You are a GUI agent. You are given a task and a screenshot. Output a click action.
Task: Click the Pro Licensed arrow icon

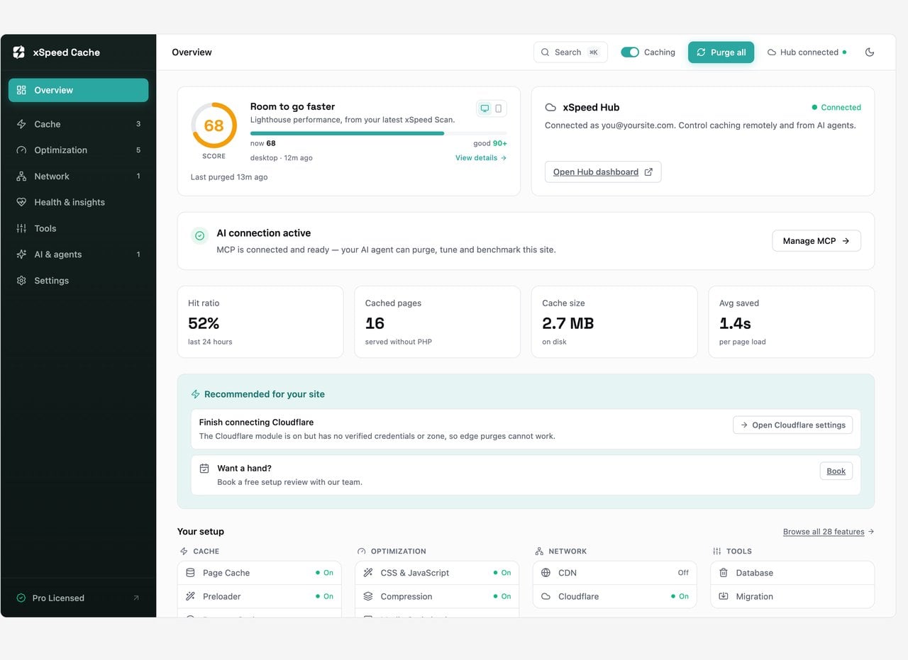click(x=136, y=598)
